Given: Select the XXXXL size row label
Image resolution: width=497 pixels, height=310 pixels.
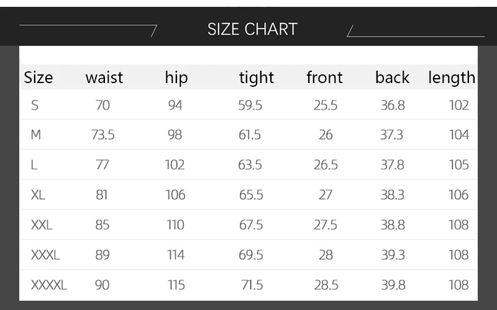Looking at the screenshot, I should click(x=49, y=285).
